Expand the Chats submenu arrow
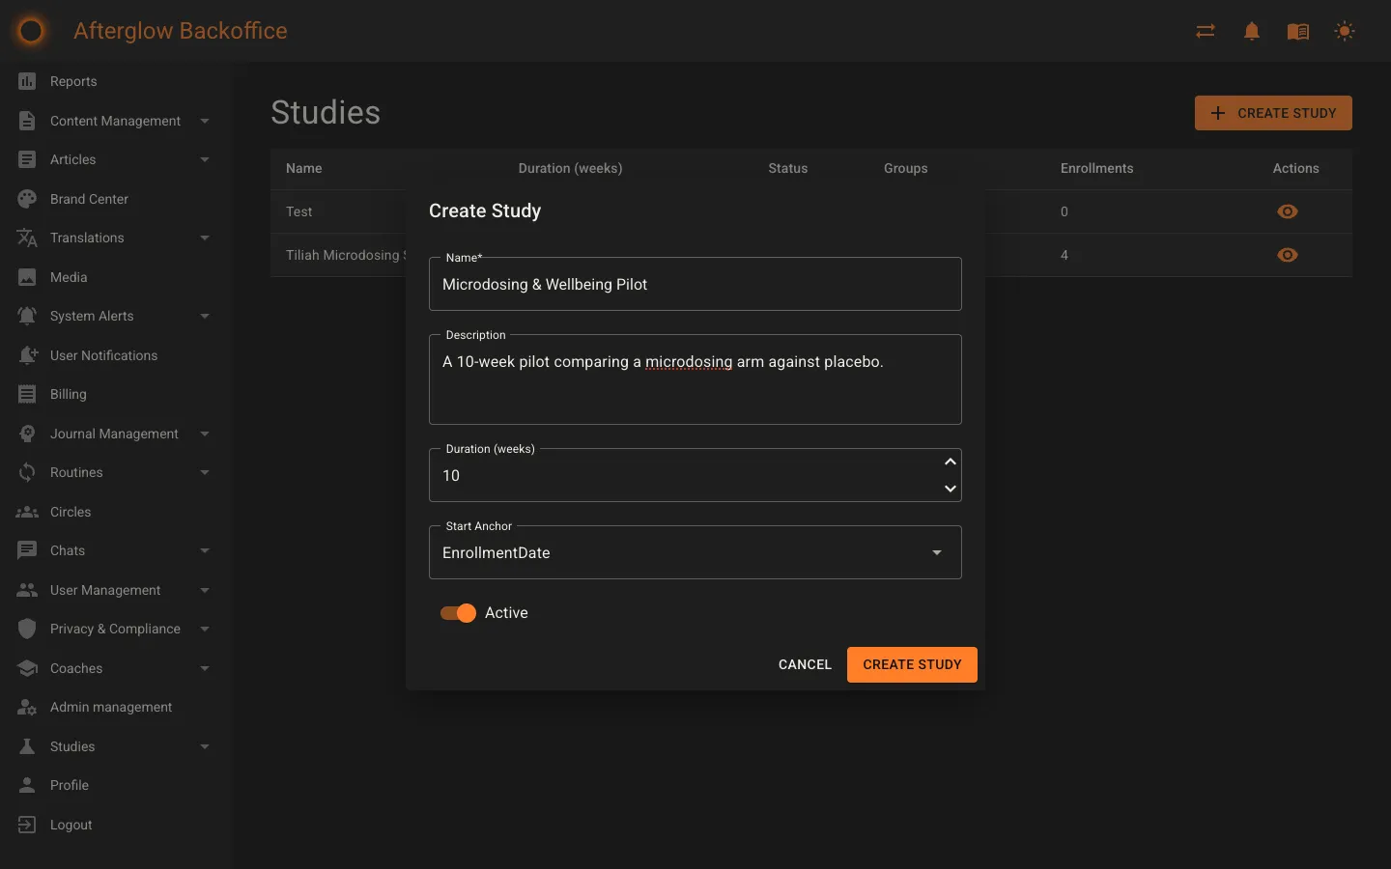 (205, 550)
